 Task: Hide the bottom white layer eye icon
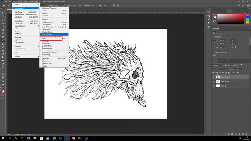click(213, 86)
